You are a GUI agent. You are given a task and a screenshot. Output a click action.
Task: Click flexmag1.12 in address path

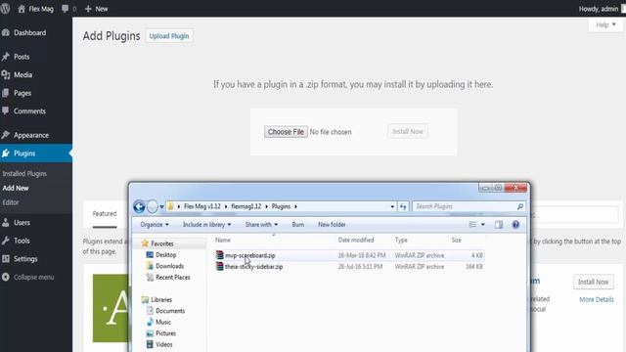(x=246, y=206)
